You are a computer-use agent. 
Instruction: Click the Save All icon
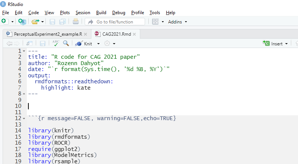tap(62, 22)
